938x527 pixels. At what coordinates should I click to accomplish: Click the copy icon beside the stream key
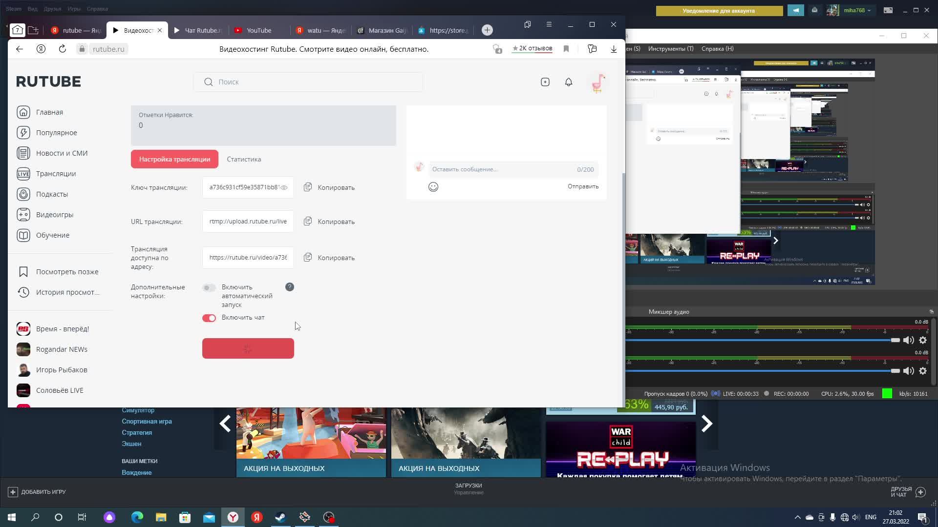click(308, 187)
